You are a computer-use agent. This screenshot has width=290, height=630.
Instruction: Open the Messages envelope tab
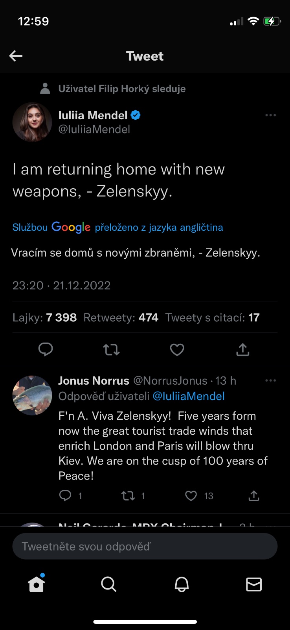(x=254, y=584)
